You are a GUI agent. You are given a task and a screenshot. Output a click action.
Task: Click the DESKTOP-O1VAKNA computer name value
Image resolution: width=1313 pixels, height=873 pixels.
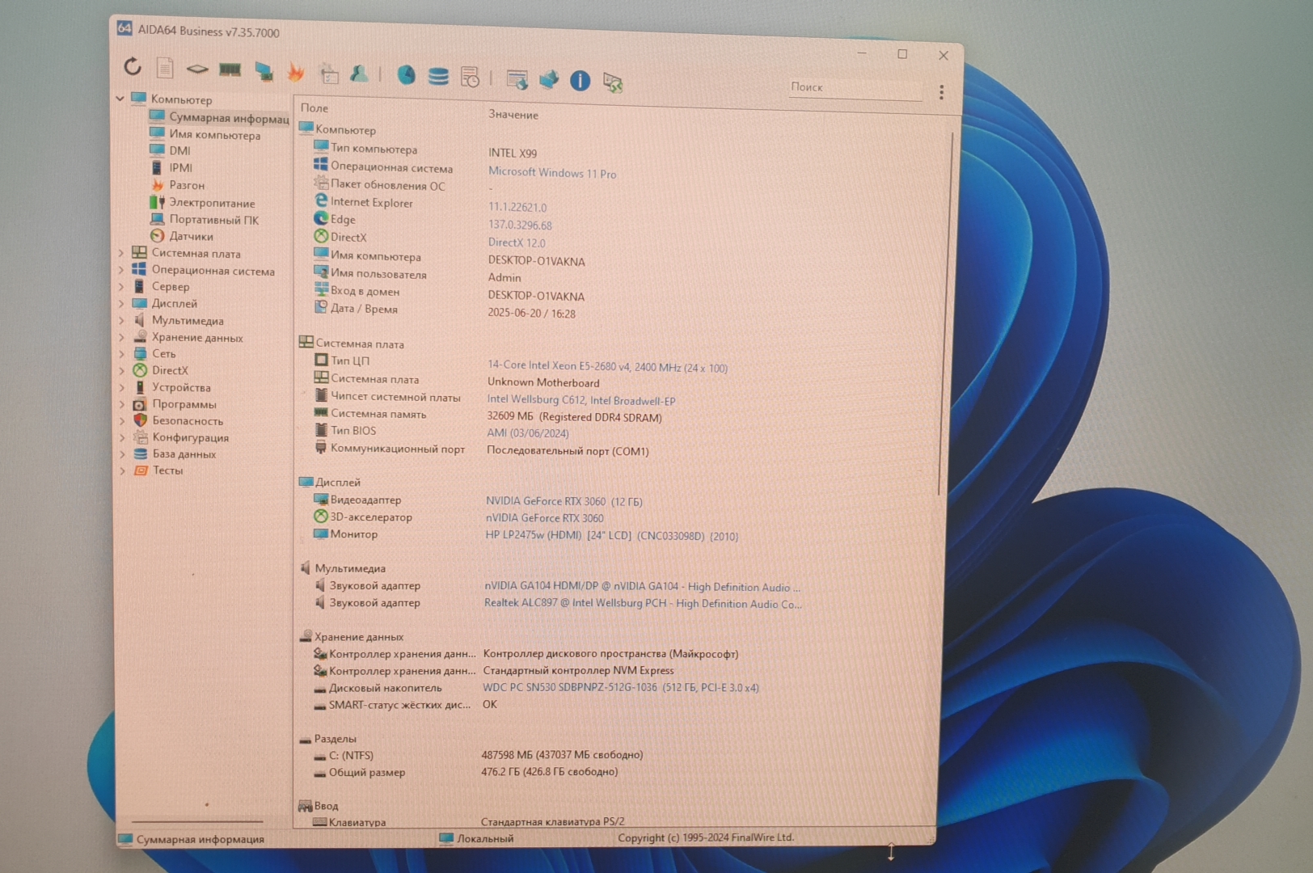click(536, 261)
